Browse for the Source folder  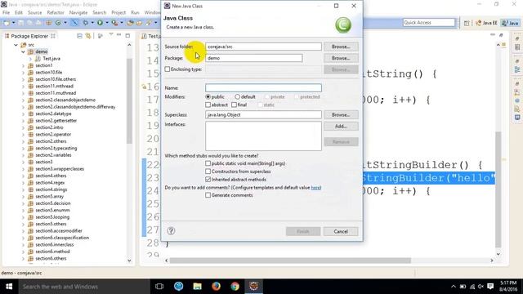coord(341,47)
